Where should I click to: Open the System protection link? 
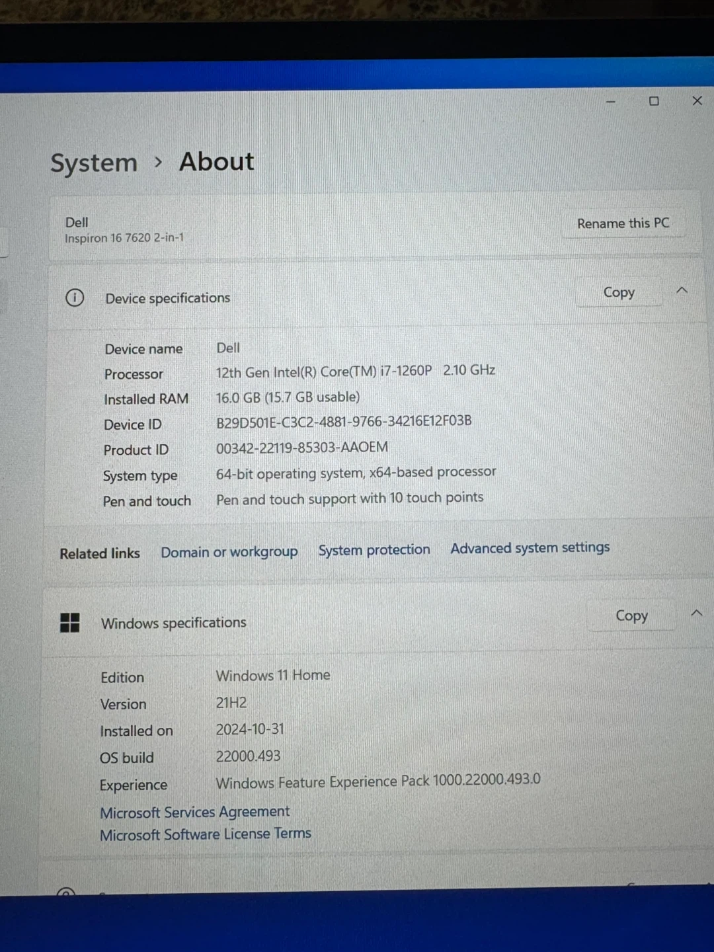click(374, 550)
